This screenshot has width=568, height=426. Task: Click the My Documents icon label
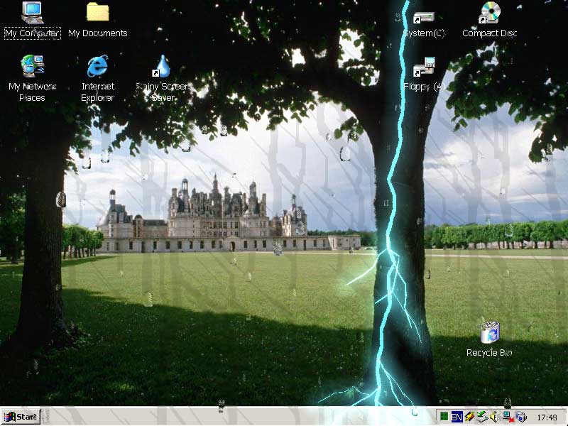pos(98,33)
